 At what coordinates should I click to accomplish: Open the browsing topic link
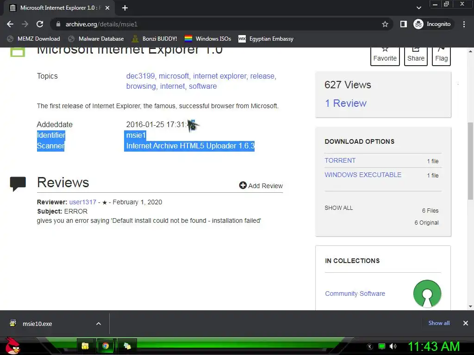tap(141, 86)
